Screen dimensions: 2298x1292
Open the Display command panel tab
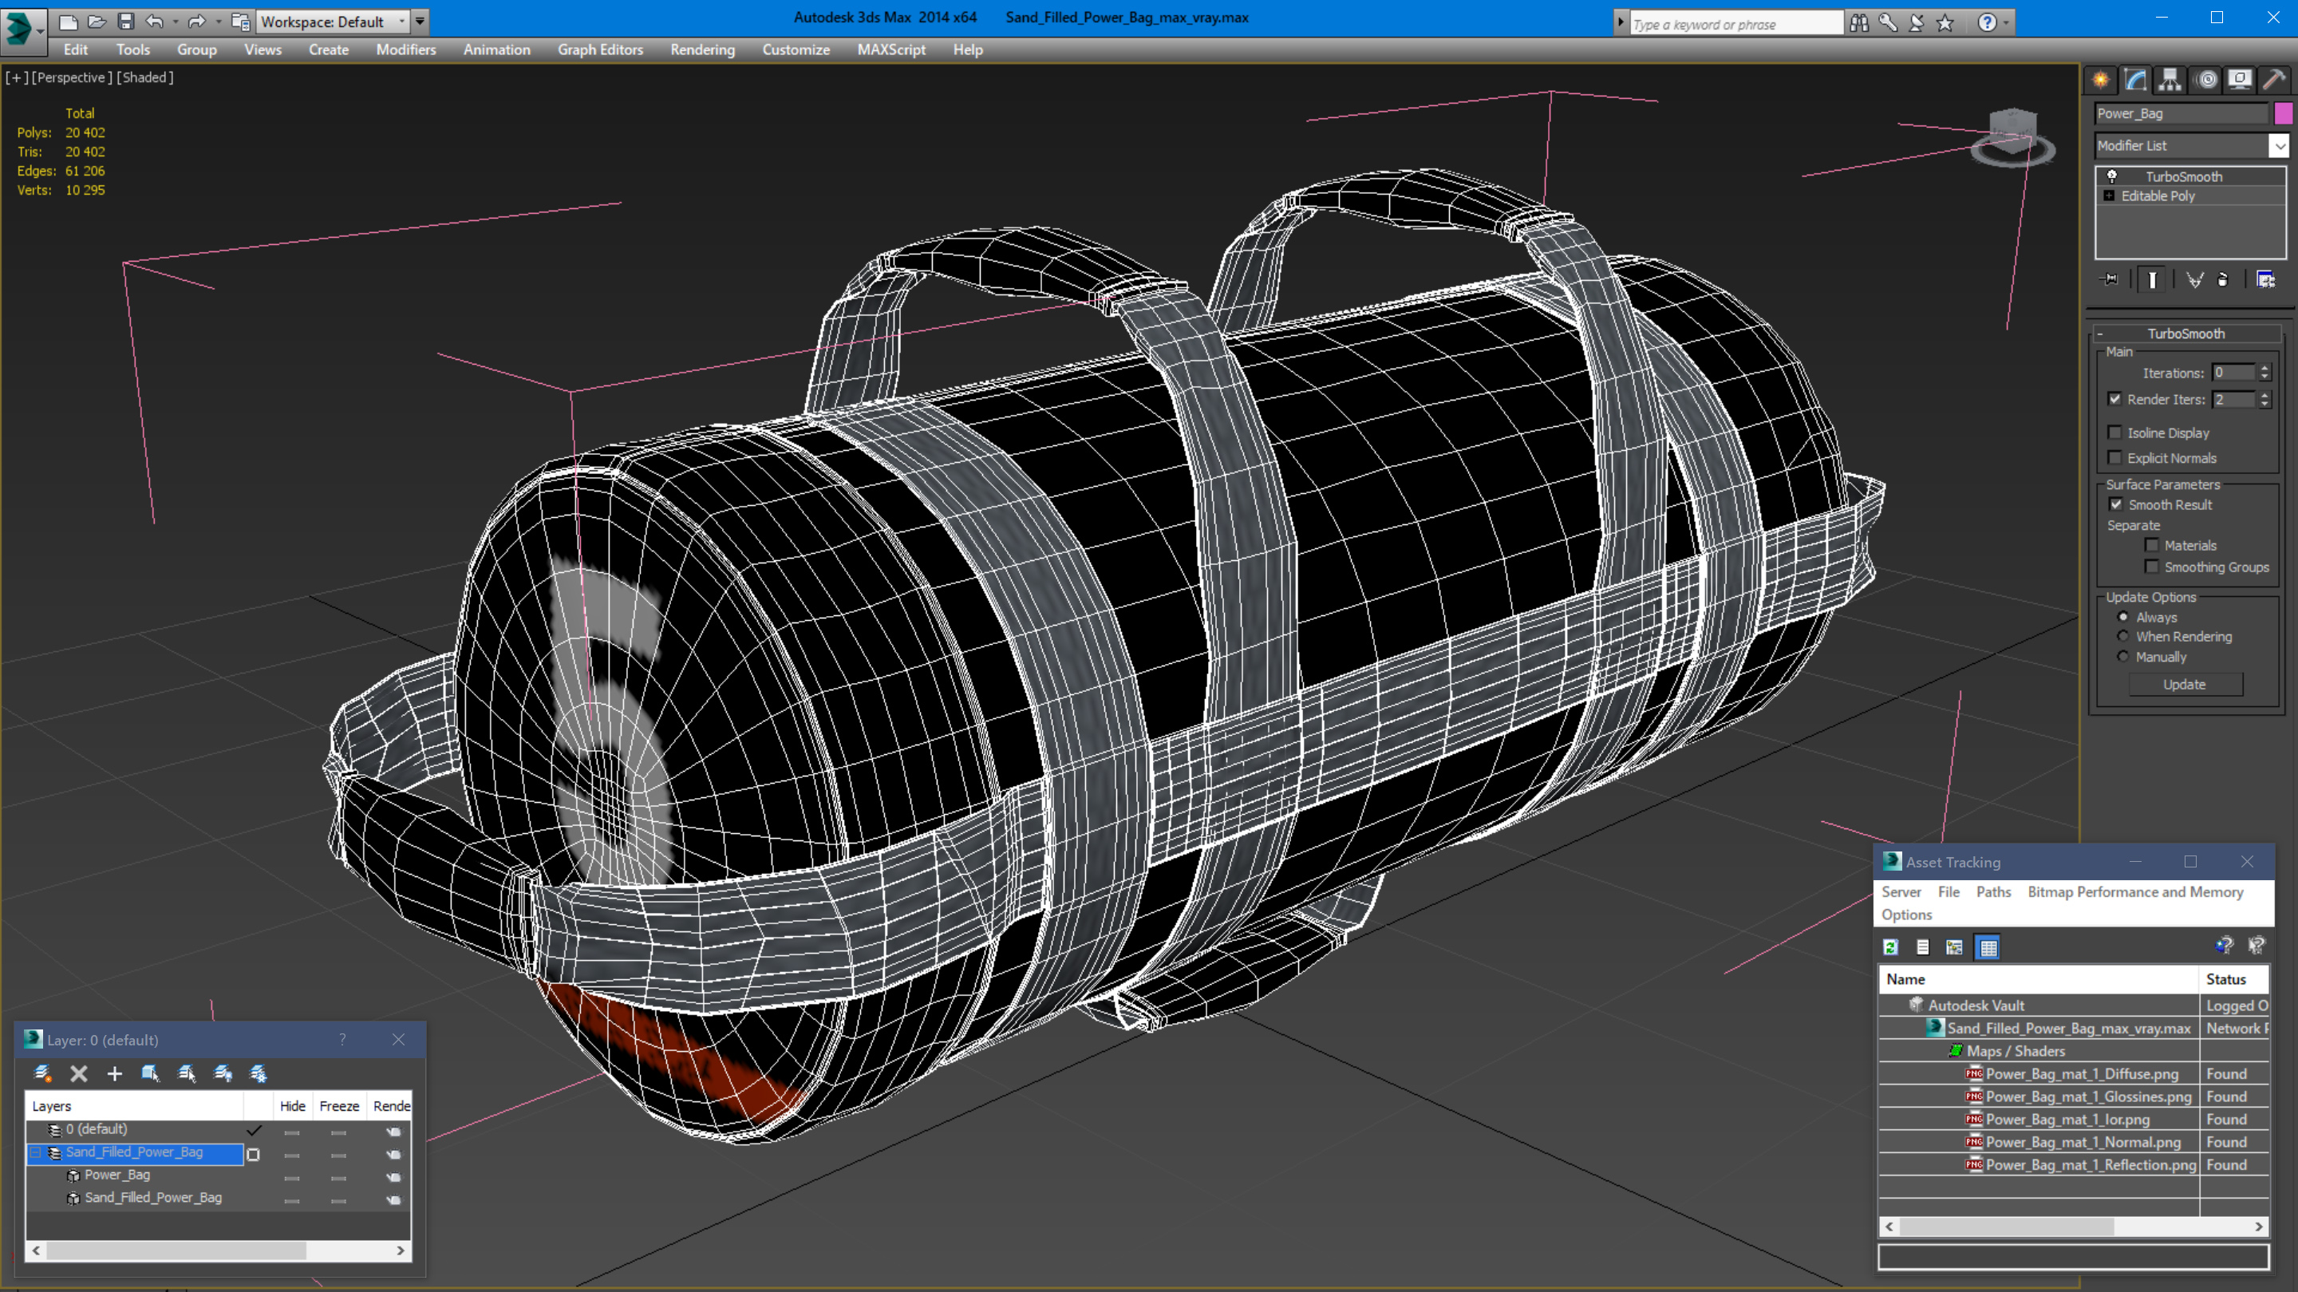(x=2240, y=81)
